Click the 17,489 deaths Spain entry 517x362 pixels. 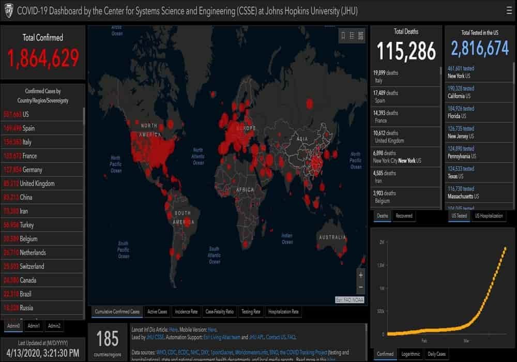(405, 97)
